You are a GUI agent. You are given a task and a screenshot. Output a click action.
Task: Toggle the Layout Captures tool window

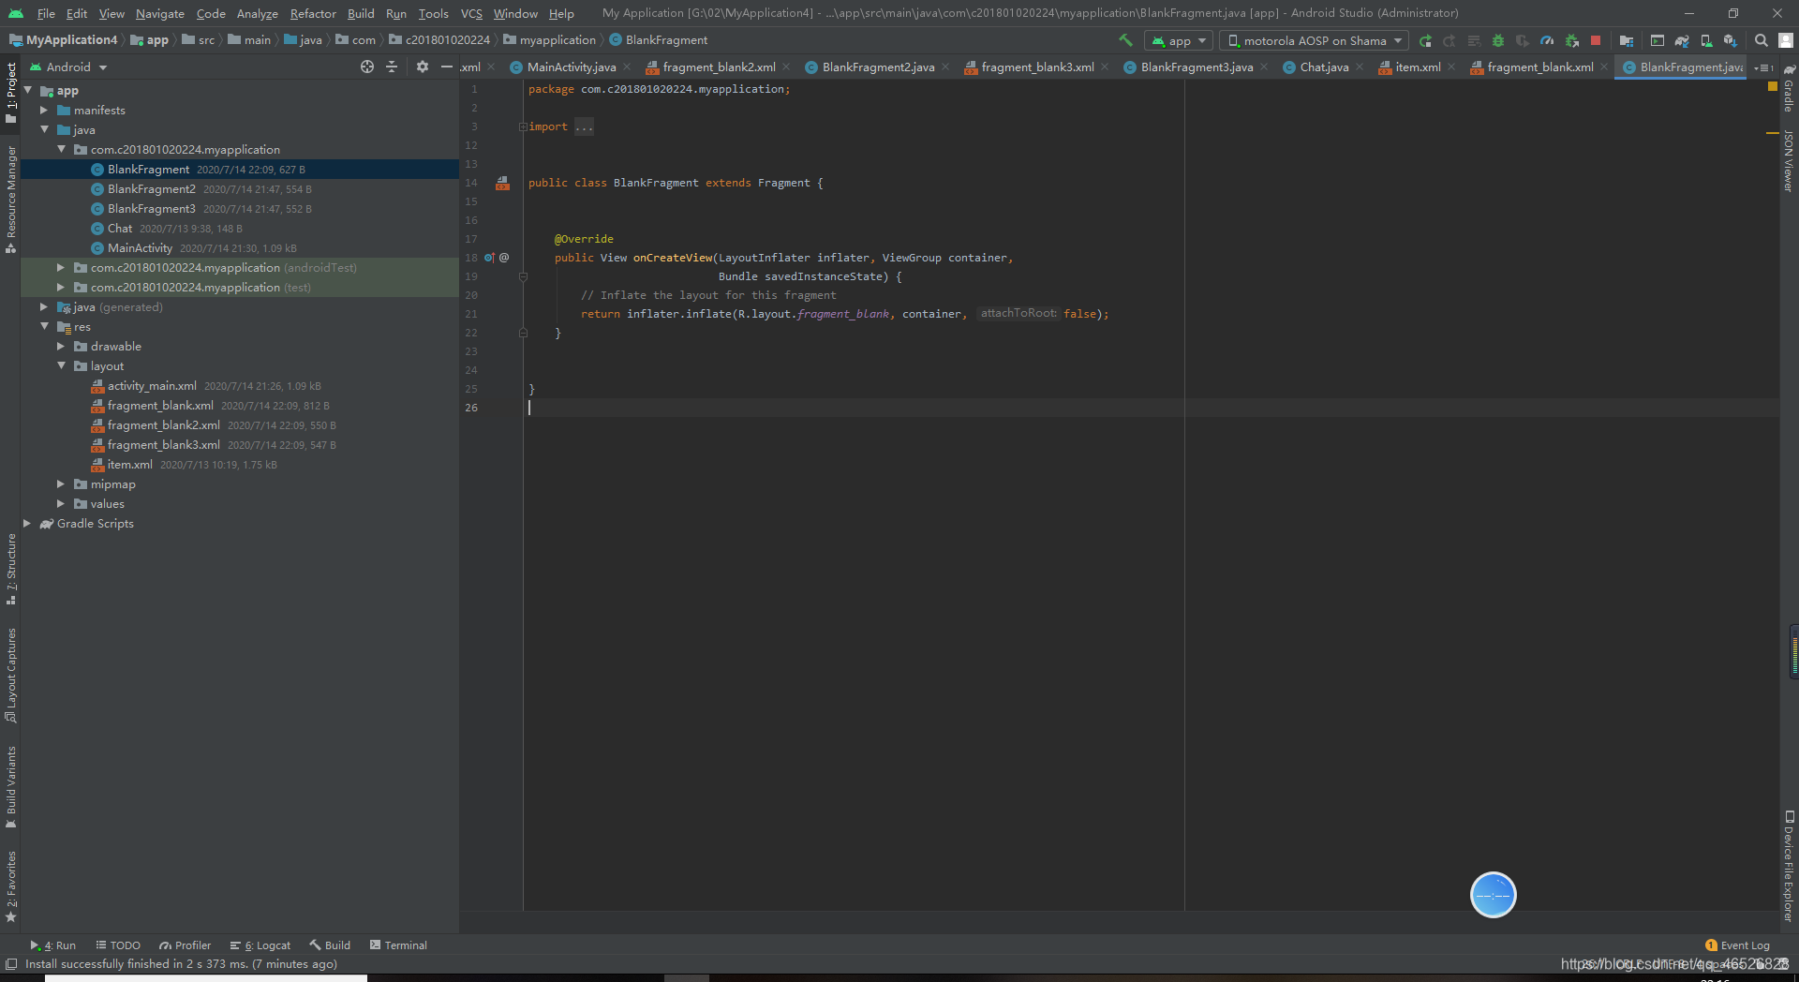coord(10,675)
